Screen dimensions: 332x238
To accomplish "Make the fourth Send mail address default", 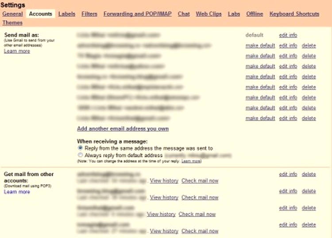I will point(260,66).
